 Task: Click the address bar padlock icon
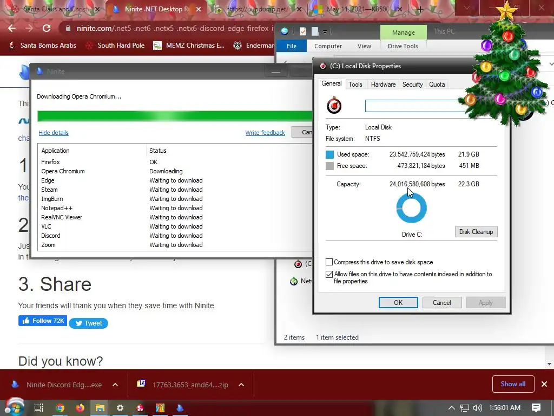coord(68,28)
